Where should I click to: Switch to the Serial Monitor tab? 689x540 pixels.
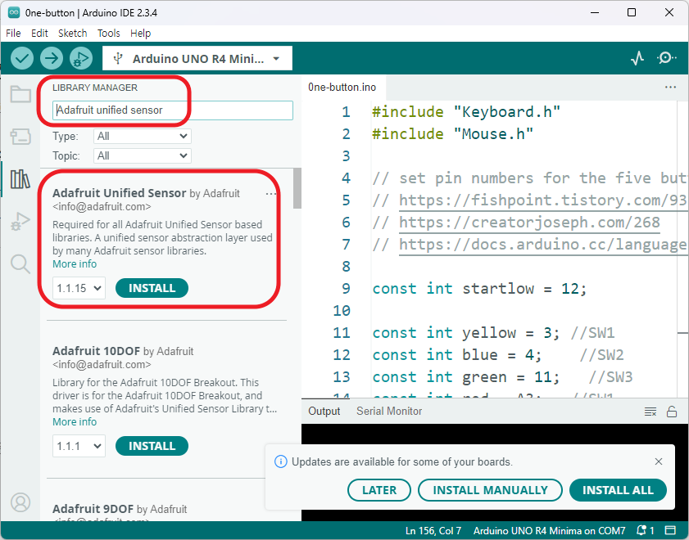pos(389,411)
